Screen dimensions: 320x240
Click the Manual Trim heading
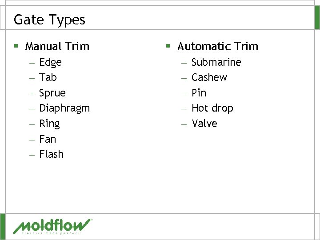tap(57, 46)
